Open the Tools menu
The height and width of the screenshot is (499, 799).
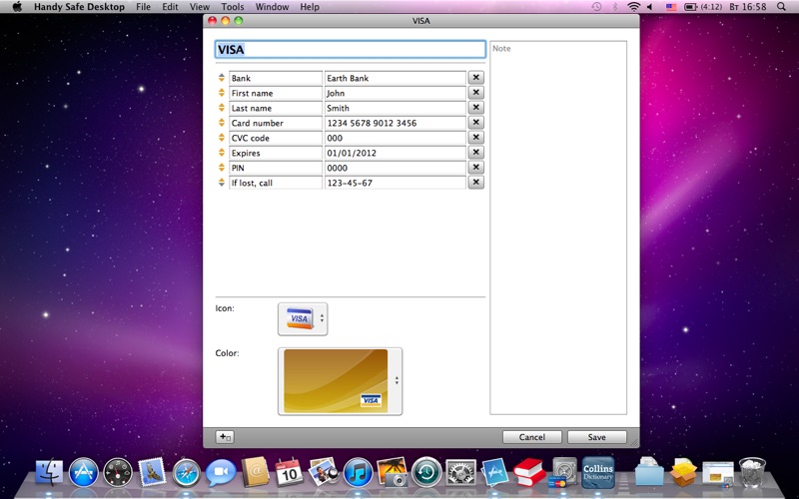[x=233, y=7]
